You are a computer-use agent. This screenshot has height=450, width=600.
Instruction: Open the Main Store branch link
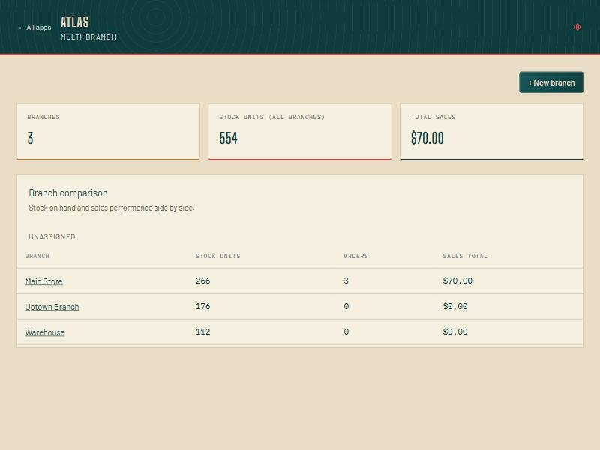click(43, 281)
